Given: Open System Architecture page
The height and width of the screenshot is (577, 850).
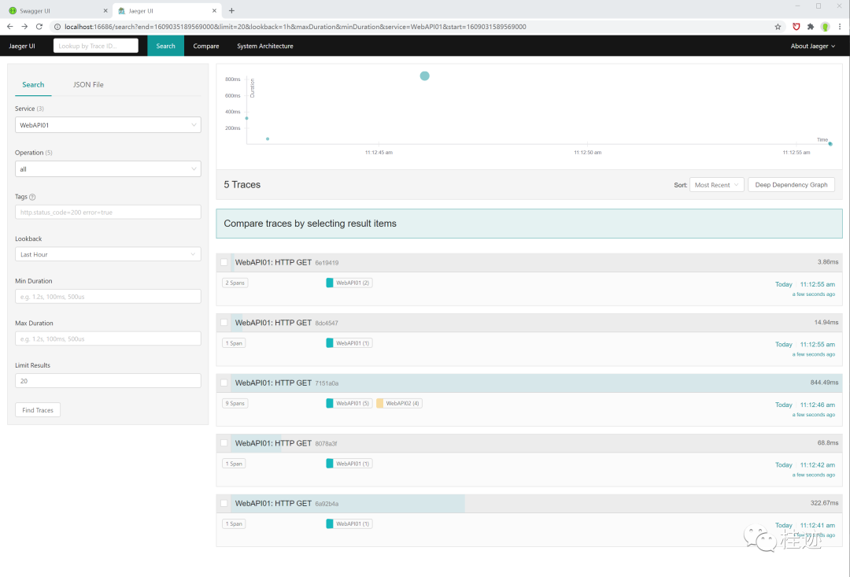Looking at the screenshot, I should click(x=265, y=46).
